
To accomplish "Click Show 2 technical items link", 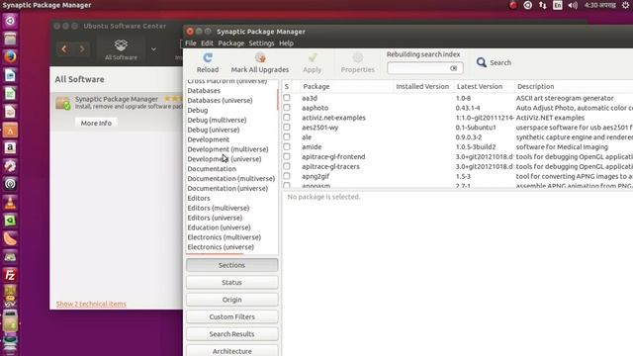I will pos(91,304).
